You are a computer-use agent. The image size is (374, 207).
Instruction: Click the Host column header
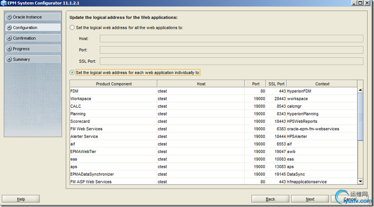pyautogui.click(x=201, y=84)
